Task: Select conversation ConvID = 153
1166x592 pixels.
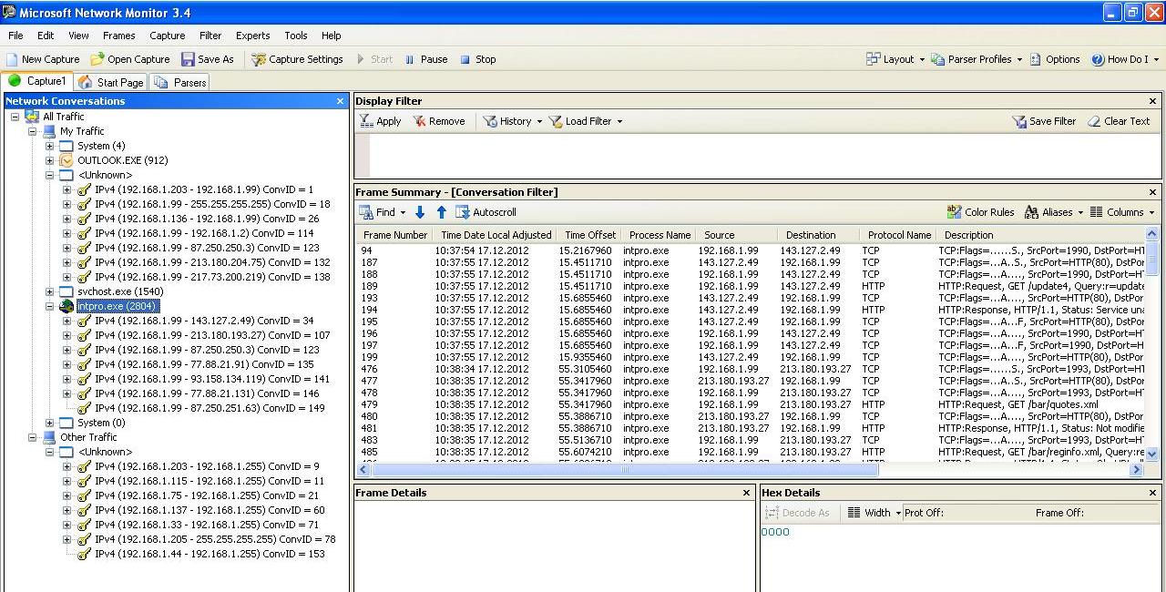Action: pos(210,554)
